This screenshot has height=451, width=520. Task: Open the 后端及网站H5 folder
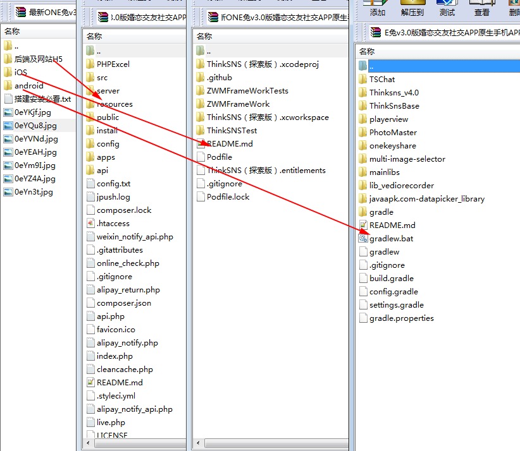click(38, 59)
